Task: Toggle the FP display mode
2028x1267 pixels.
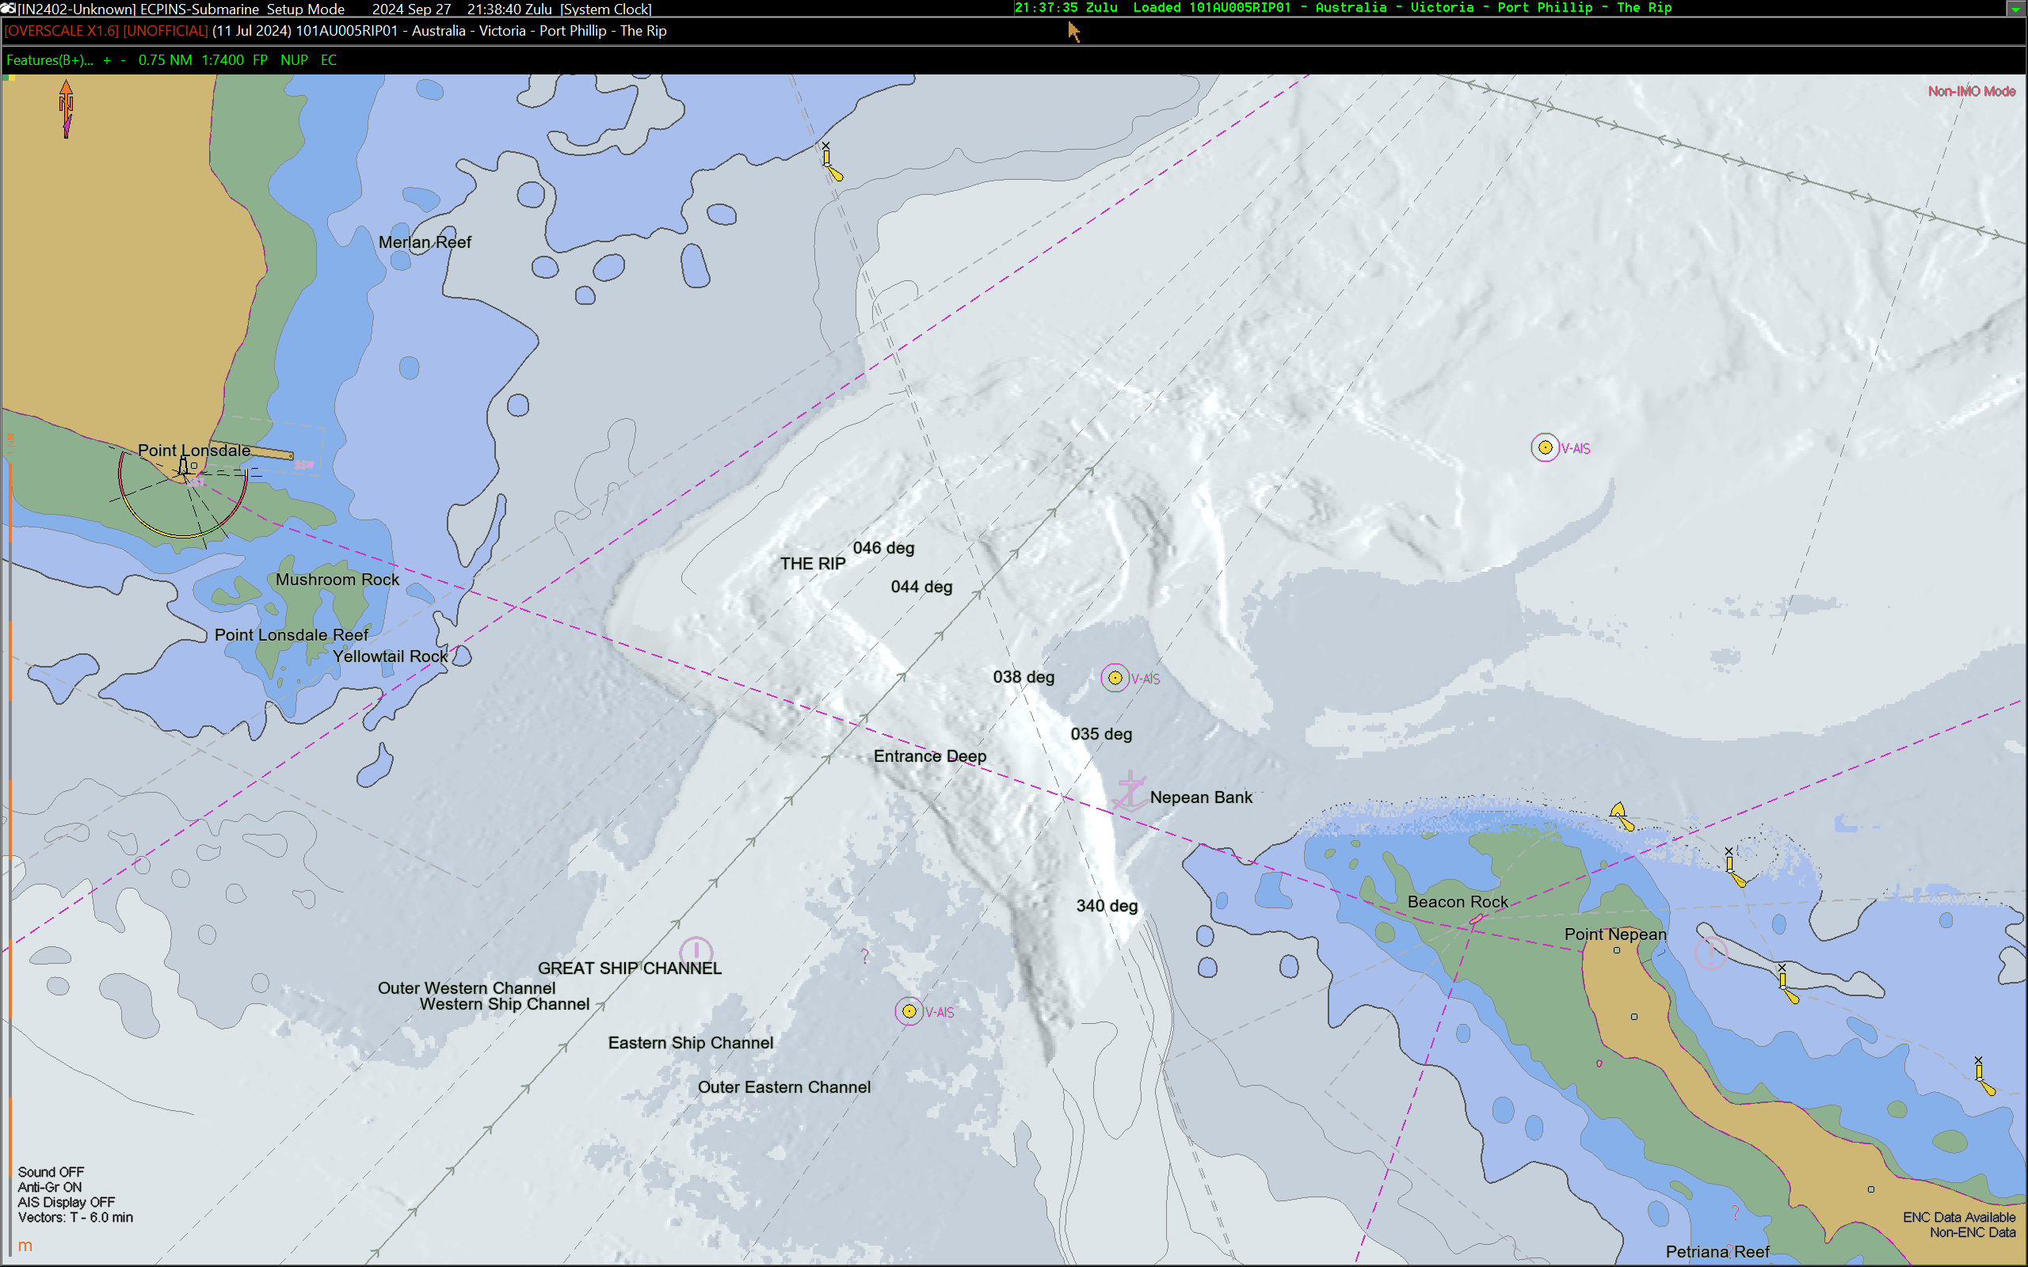Action: point(260,60)
